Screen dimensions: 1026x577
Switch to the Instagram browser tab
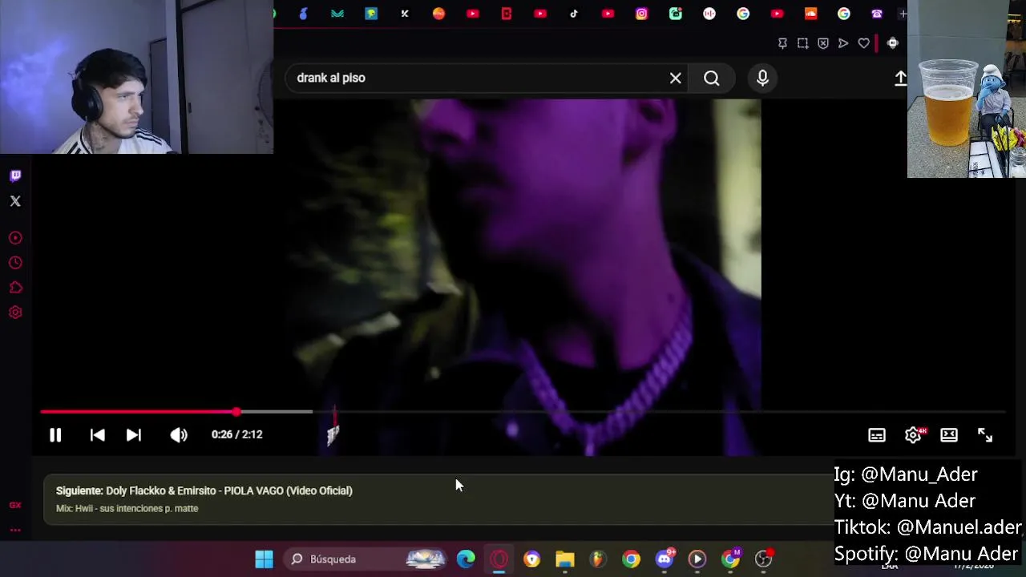(x=641, y=14)
